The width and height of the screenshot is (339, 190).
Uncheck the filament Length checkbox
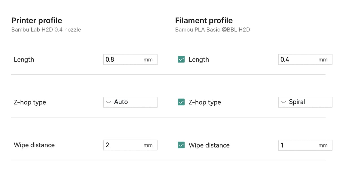(181, 59)
